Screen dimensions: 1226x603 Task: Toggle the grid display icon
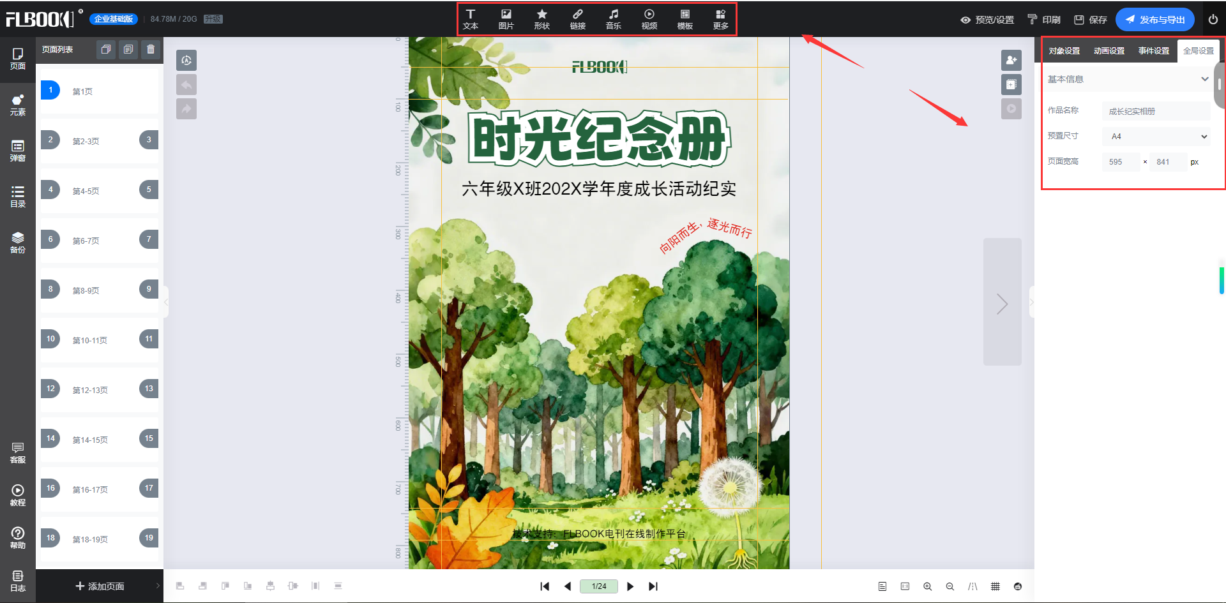coord(995,586)
